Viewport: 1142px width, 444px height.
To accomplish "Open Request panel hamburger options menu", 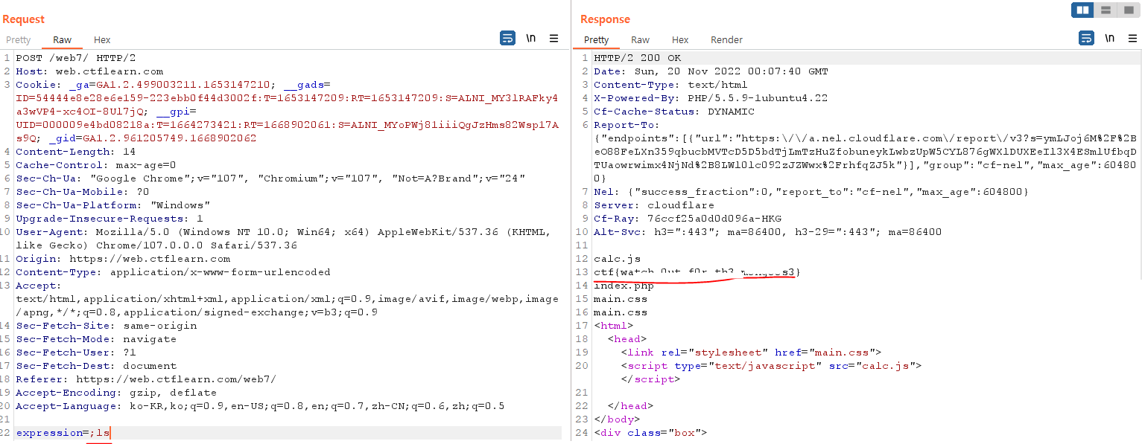I will [553, 38].
